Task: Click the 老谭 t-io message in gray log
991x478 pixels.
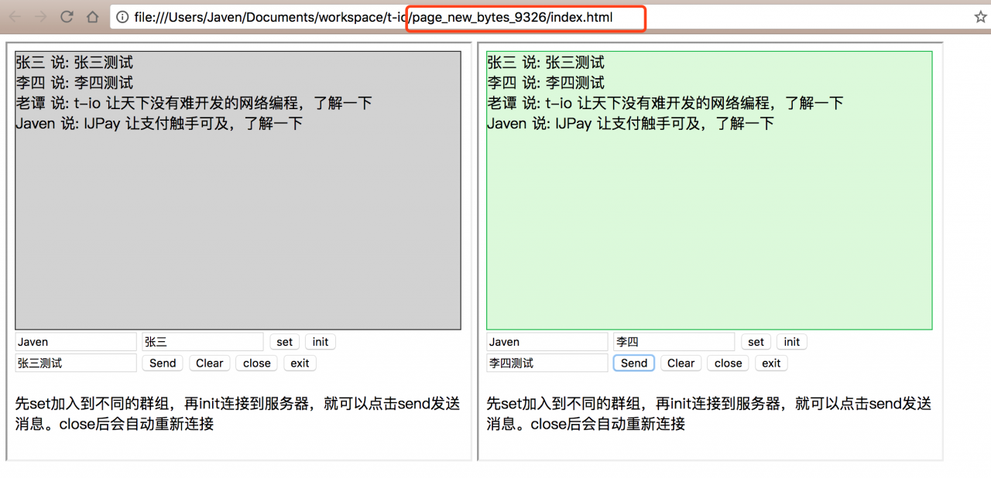Action: point(194,103)
